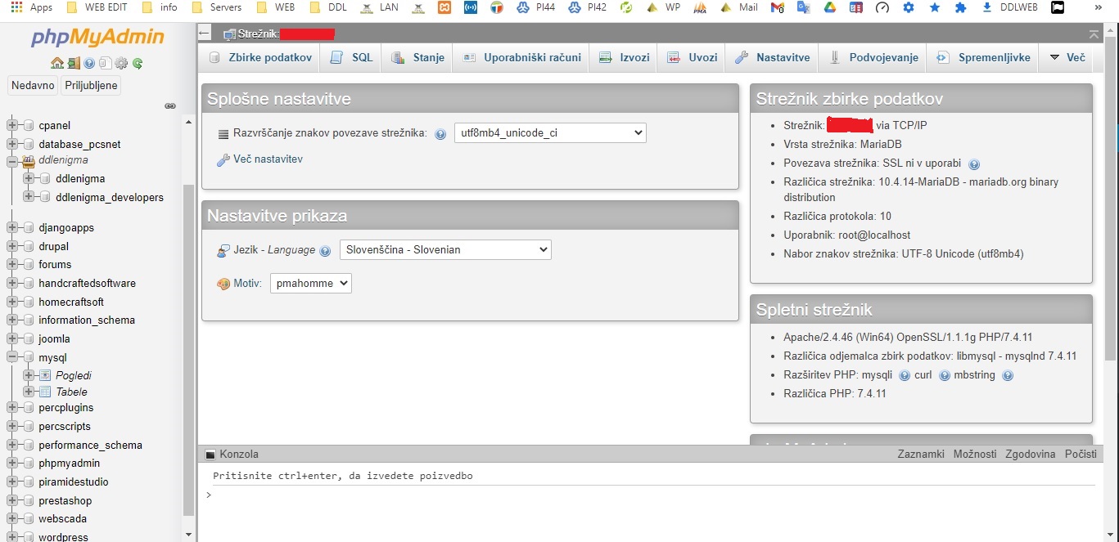Click the help icon beside connection collation
The height and width of the screenshot is (542, 1119).
click(440, 134)
